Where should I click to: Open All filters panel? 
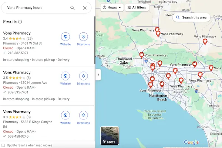(x=137, y=7)
